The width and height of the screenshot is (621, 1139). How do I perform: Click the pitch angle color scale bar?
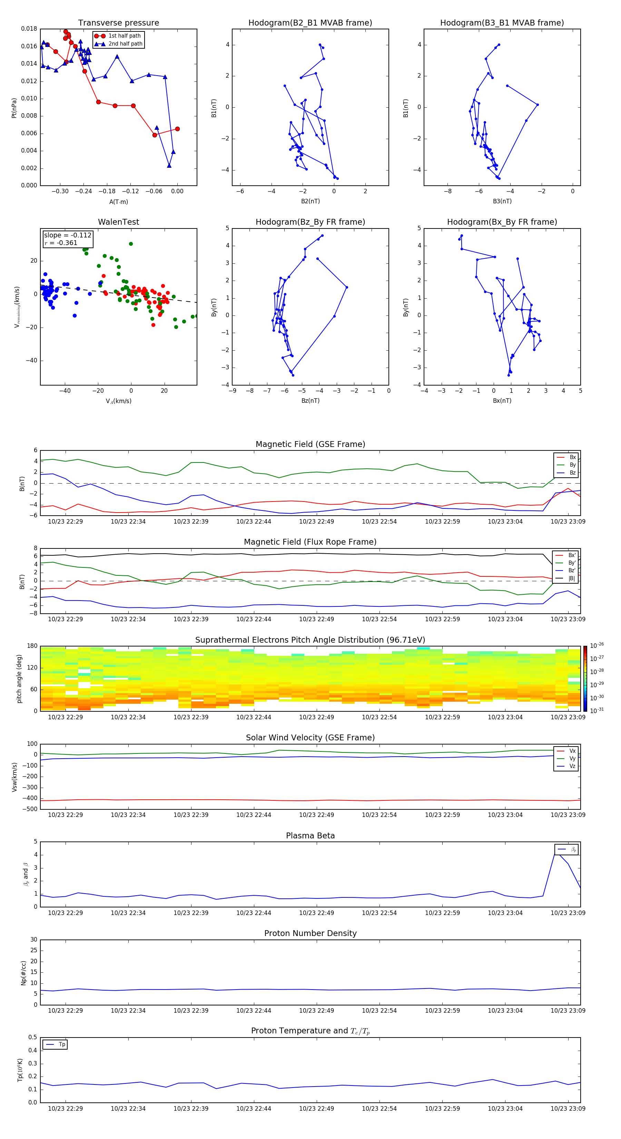pos(585,678)
